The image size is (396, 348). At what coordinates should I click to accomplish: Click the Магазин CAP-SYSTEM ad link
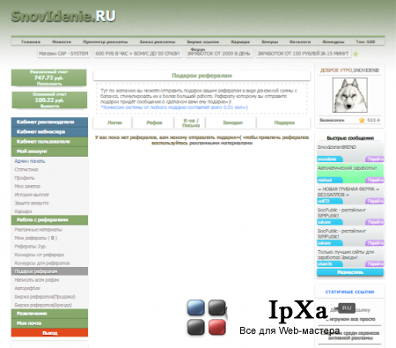tap(63, 54)
